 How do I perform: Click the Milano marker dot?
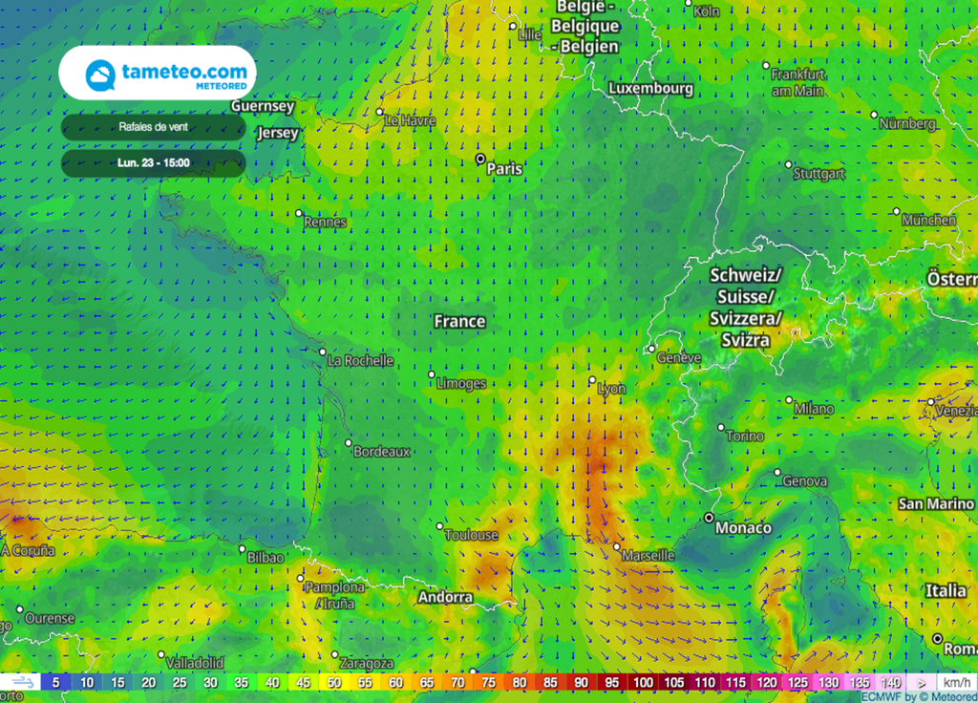[x=789, y=400]
